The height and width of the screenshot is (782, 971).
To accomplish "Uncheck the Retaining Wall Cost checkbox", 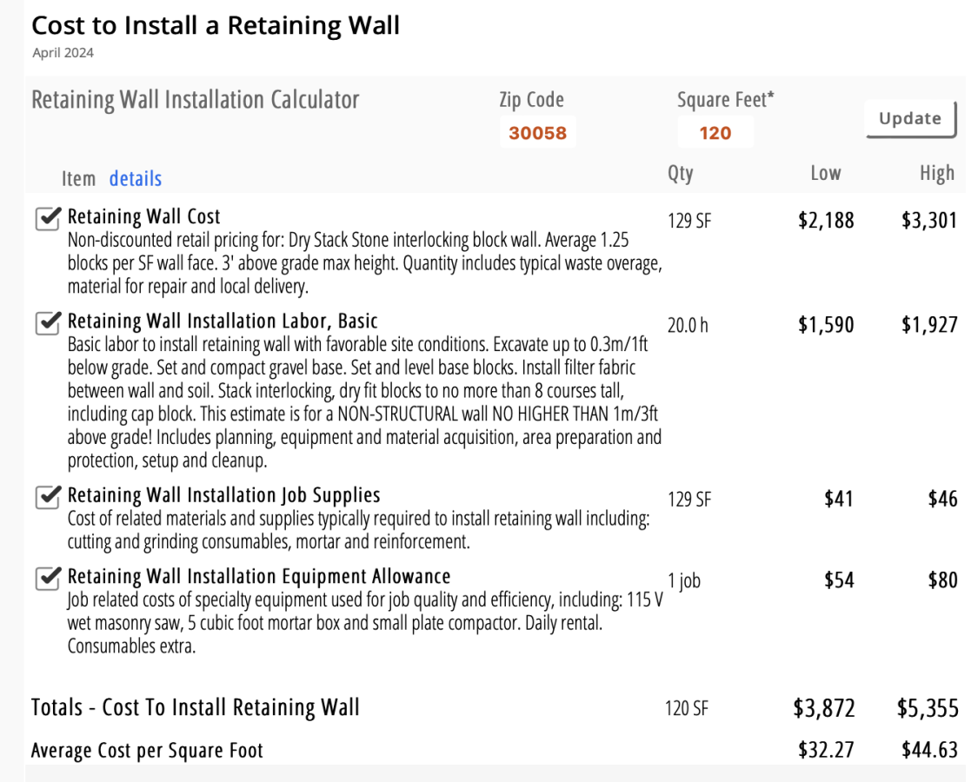I will [48, 219].
